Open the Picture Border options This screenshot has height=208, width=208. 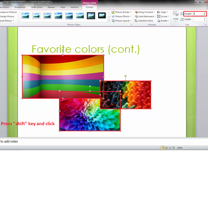(x=122, y=12)
